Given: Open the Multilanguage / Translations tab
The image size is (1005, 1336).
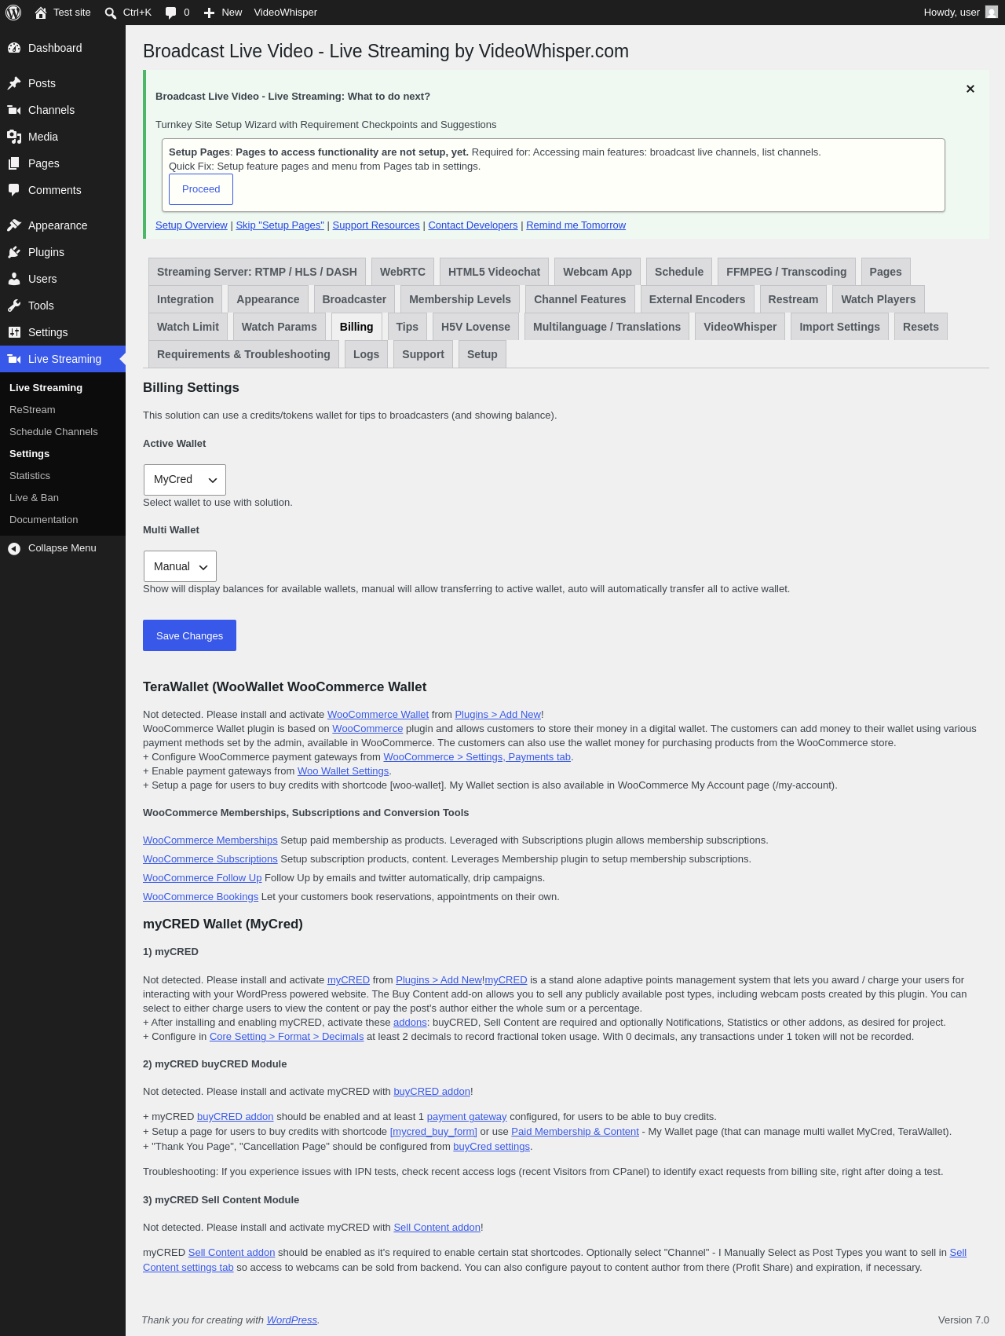Looking at the screenshot, I should (607, 327).
